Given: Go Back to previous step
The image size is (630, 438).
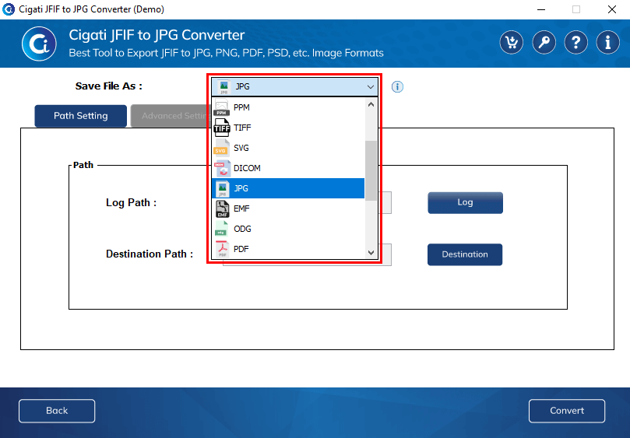Looking at the screenshot, I should pos(57,411).
